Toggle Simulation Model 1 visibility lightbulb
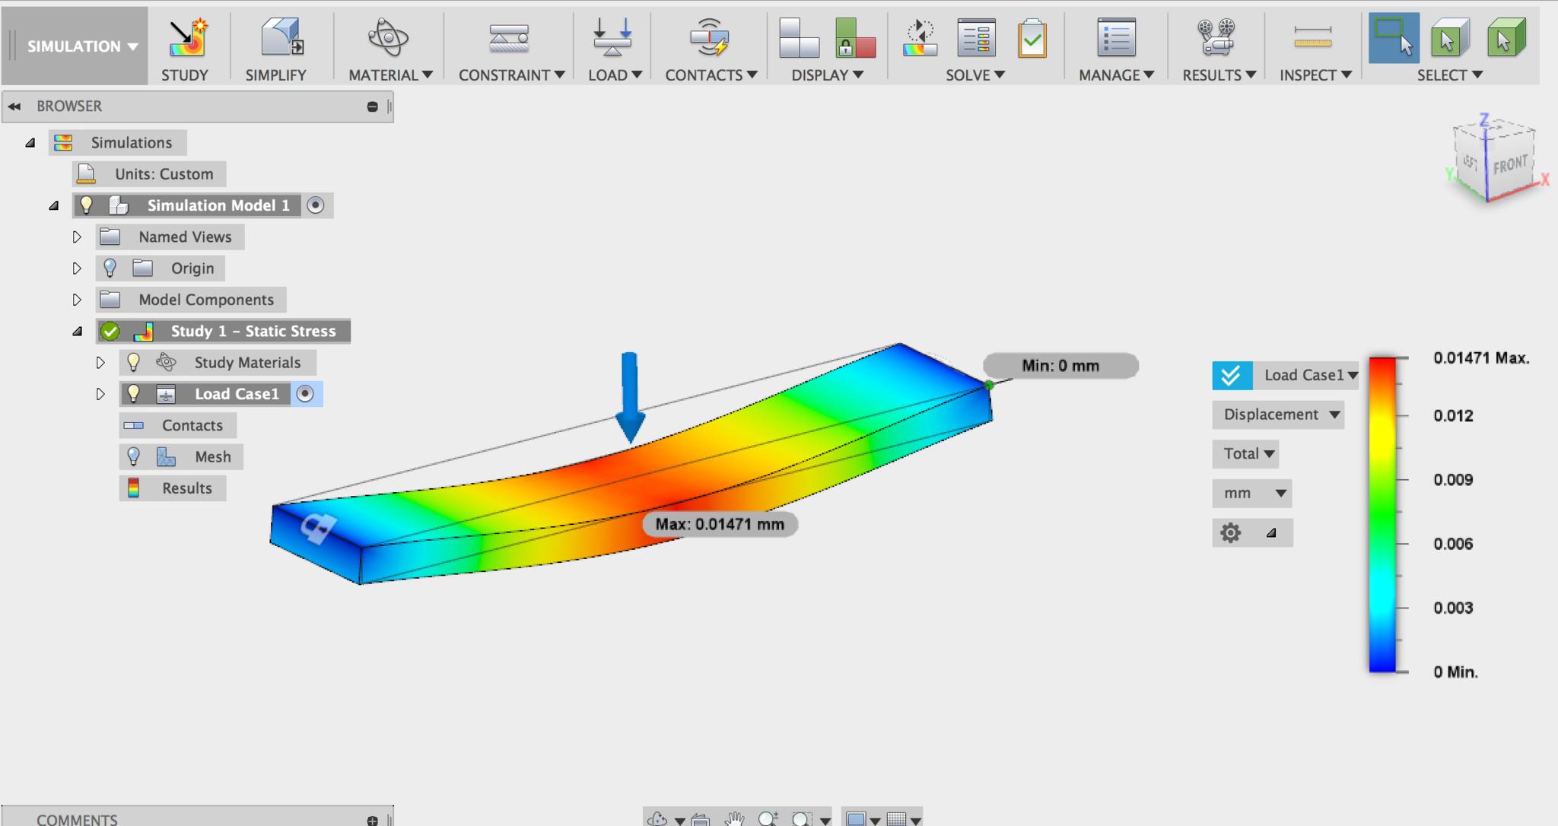This screenshot has width=1558, height=826. (x=87, y=205)
